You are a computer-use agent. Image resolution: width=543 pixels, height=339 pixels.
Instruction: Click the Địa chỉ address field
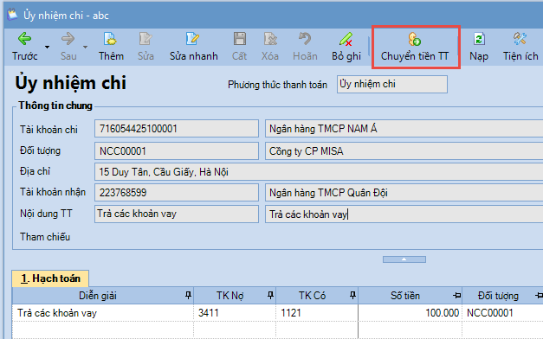pos(319,172)
